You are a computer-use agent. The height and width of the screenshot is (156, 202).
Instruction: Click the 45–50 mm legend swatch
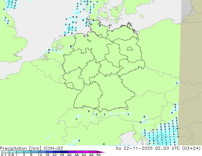click(94, 152)
